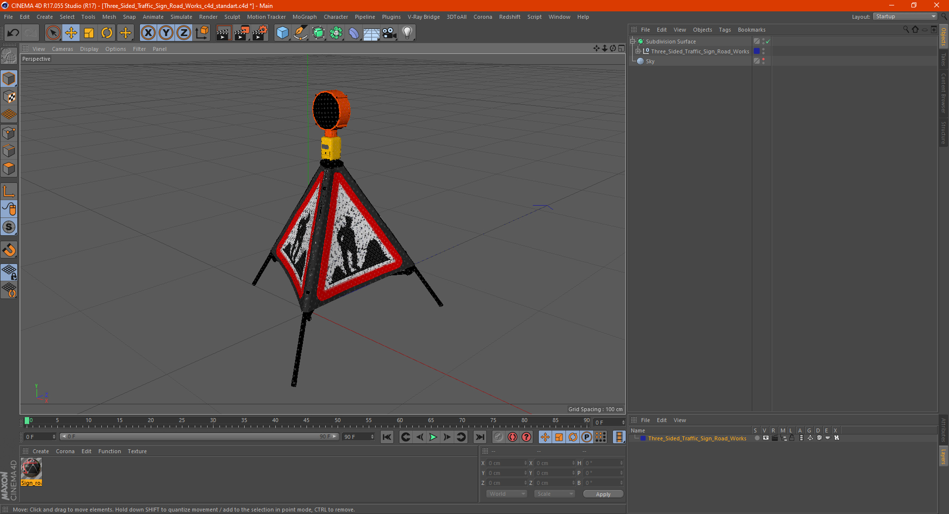Toggle Autokeying button
This screenshot has width=949, height=514.
pyautogui.click(x=513, y=437)
